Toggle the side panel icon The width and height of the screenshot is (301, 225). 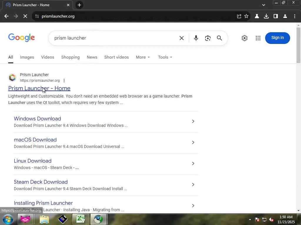pyautogui.click(x=276, y=16)
